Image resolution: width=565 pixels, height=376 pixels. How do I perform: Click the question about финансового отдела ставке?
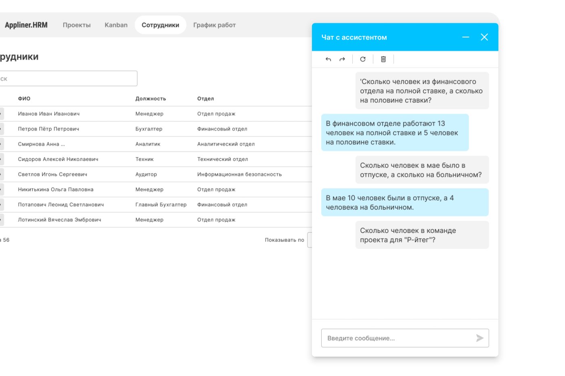point(422,91)
